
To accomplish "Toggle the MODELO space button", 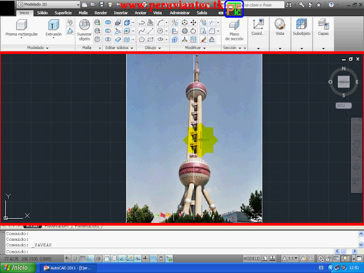I will (252, 258).
